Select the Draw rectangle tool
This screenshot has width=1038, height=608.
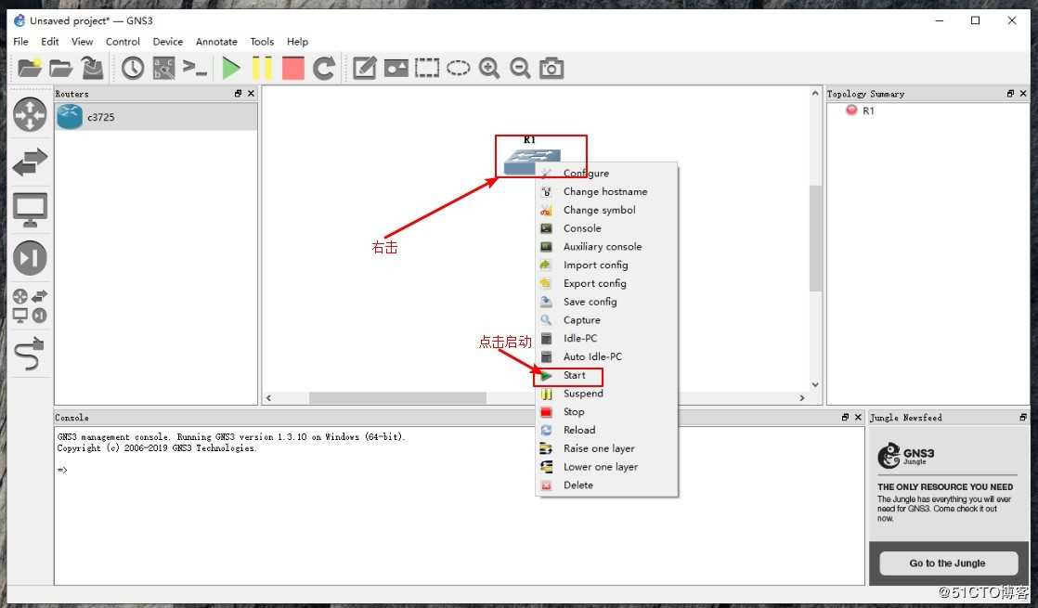427,68
